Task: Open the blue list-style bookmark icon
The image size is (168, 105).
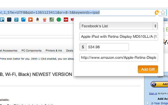Action: (x=16, y=20)
